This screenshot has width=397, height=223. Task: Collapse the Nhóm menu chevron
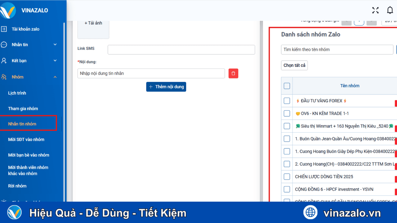pos(55,77)
